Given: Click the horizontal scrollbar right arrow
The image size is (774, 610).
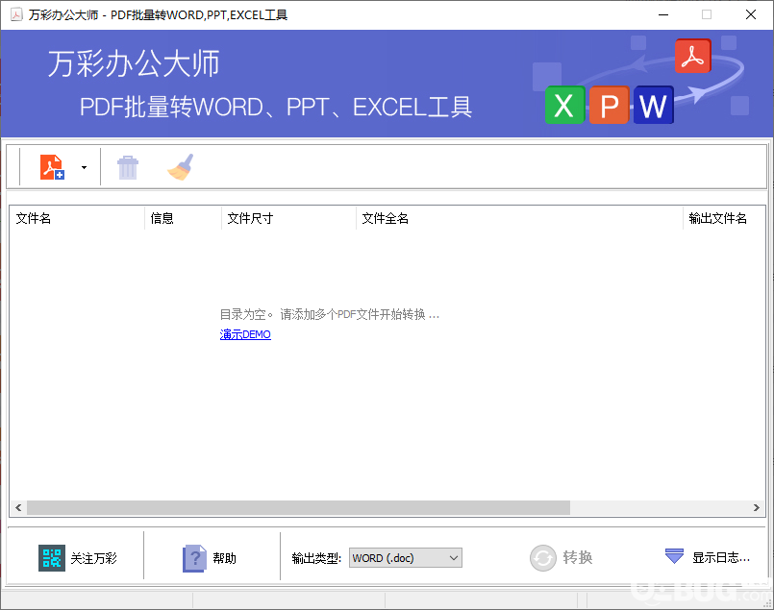Looking at the screenshot, I should 757,507.
